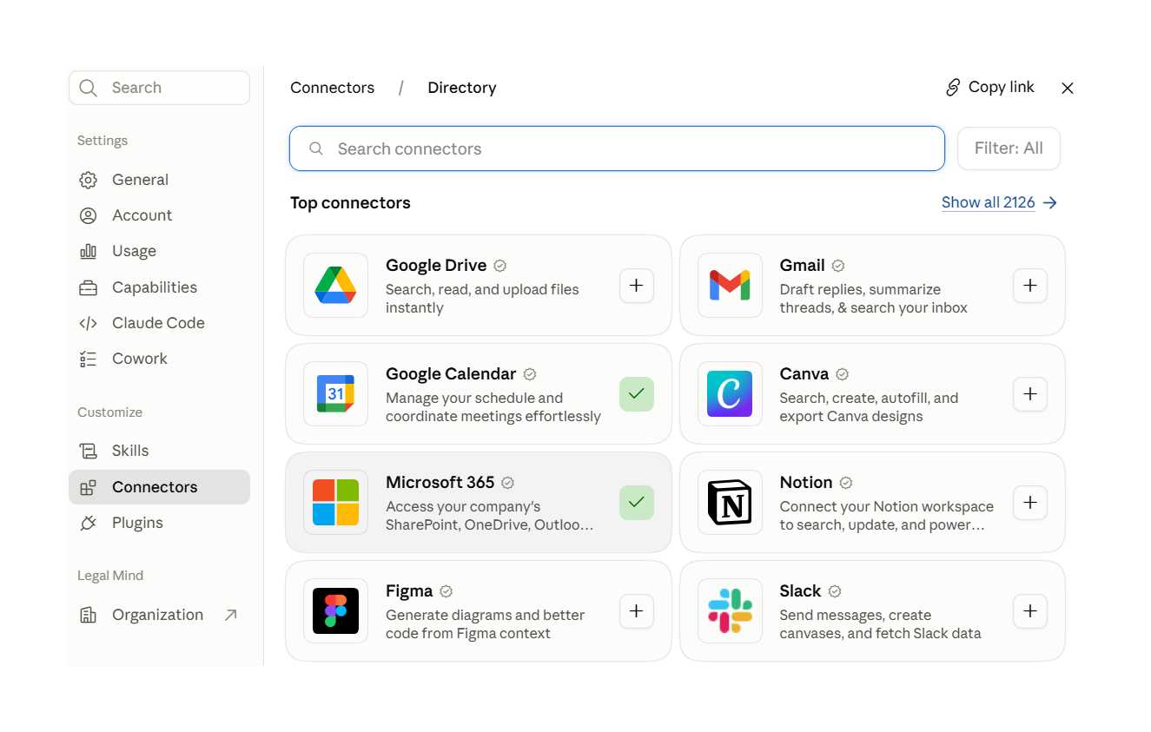Click "Generate diagrams and better code" description

tap(486, 624)
